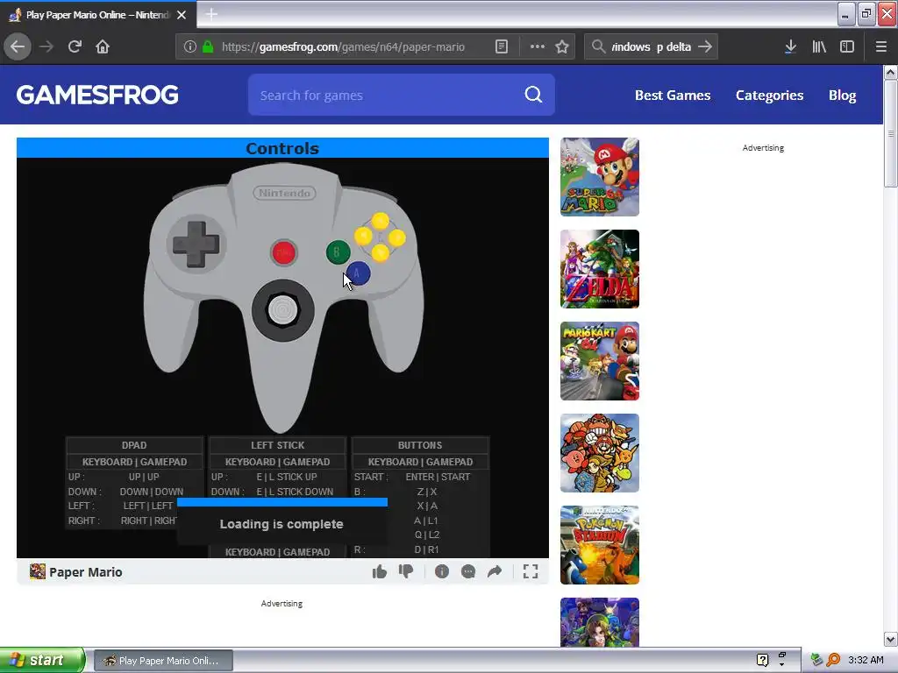
Task: Open the Blog menu item
Action: click(842, 95)
